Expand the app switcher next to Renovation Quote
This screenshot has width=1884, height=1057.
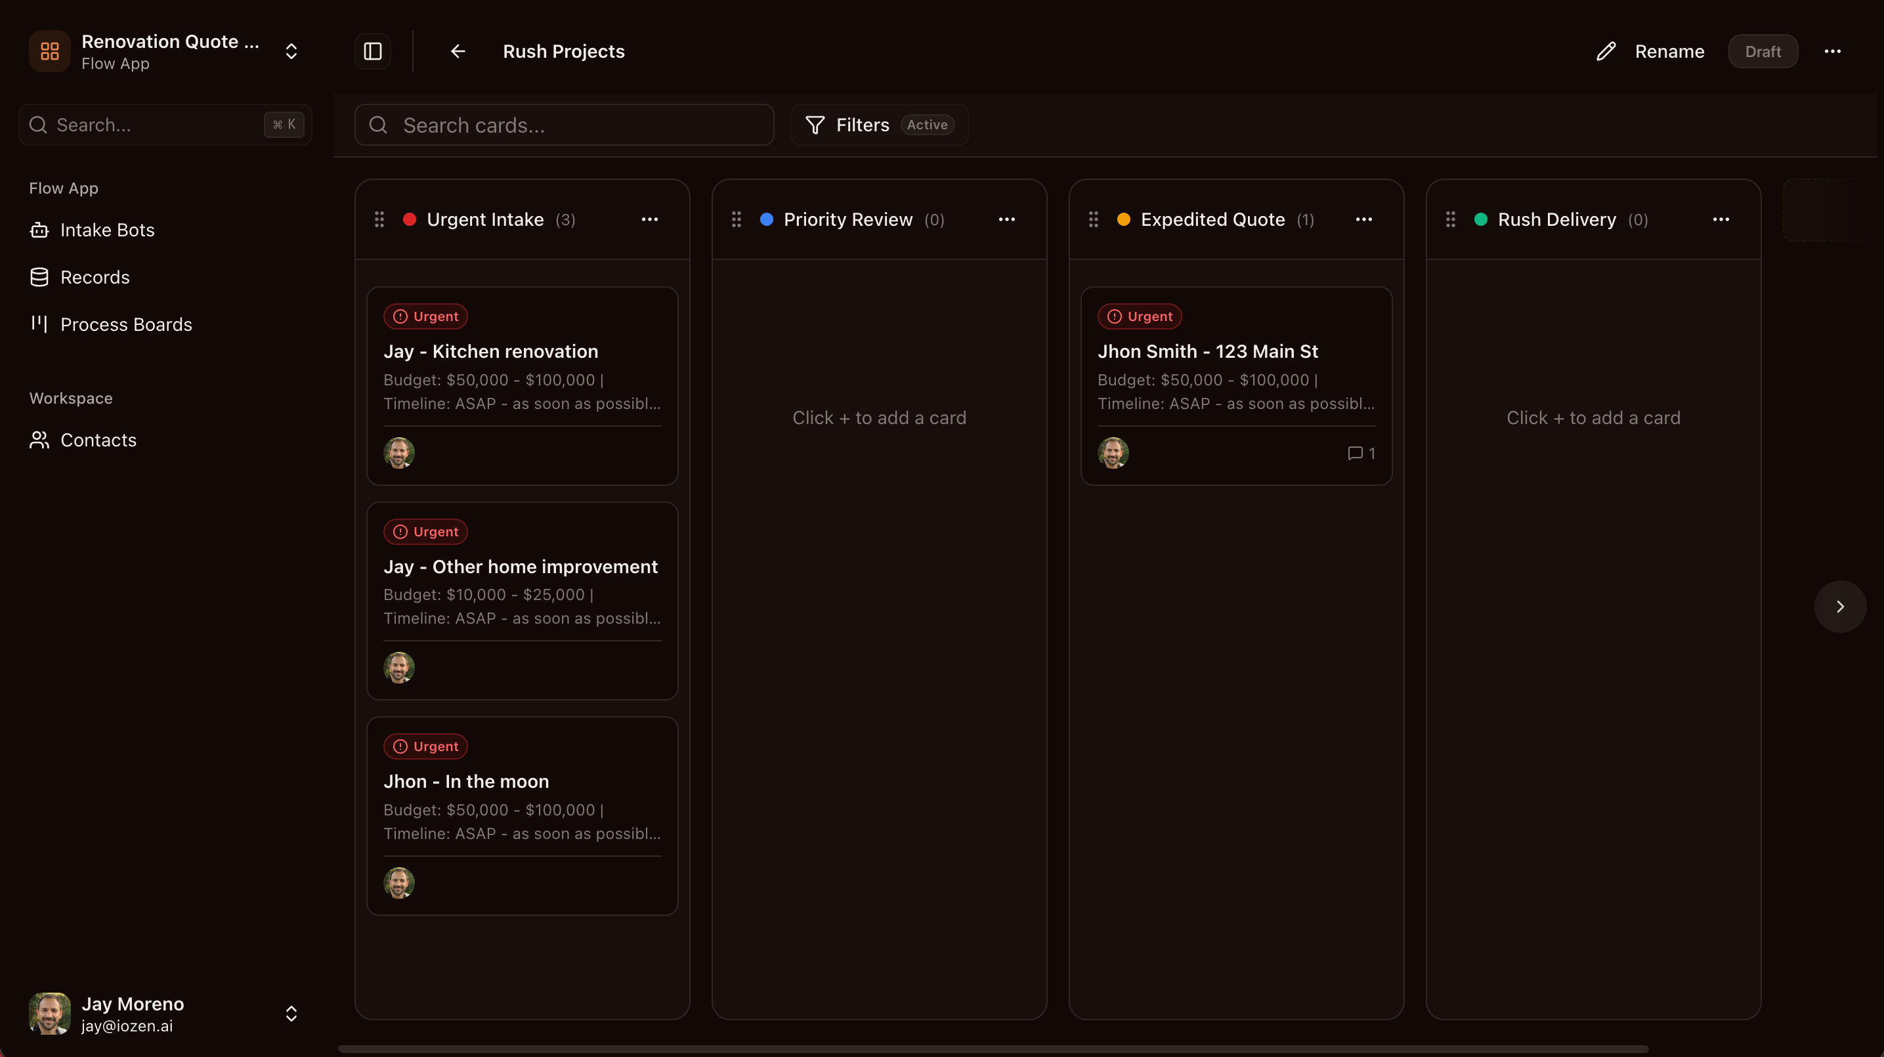(291, 51)
